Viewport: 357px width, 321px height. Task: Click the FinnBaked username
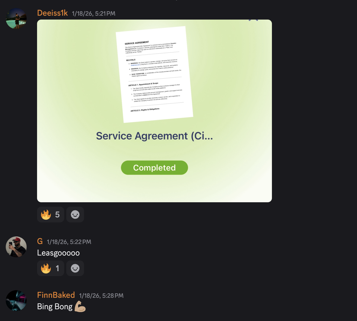point(56,295)
